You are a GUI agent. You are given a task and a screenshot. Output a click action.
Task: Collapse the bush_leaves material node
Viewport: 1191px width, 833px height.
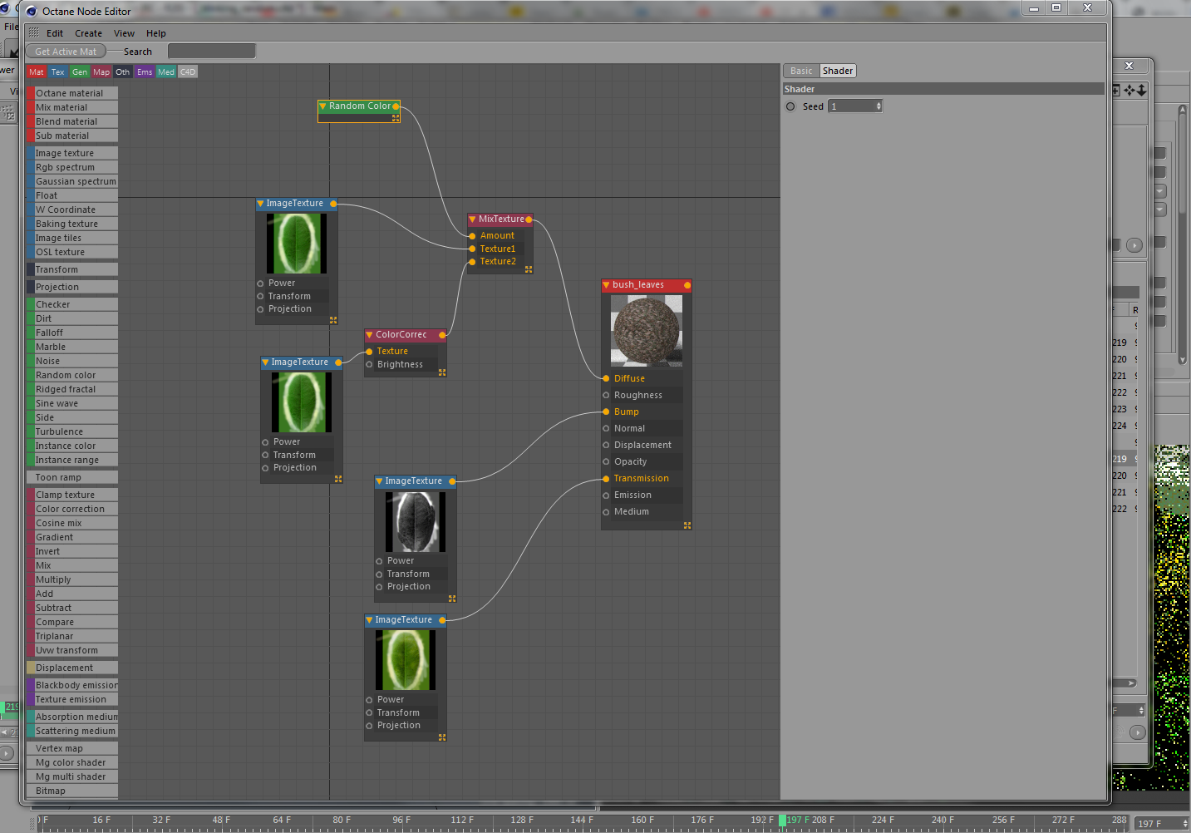click(x=606, y=285)
